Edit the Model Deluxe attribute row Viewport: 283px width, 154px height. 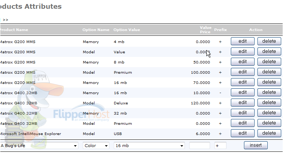tap(243, 103)
